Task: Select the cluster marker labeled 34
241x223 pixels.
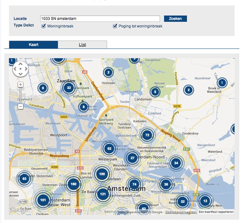Action: (x=176, y=163)
